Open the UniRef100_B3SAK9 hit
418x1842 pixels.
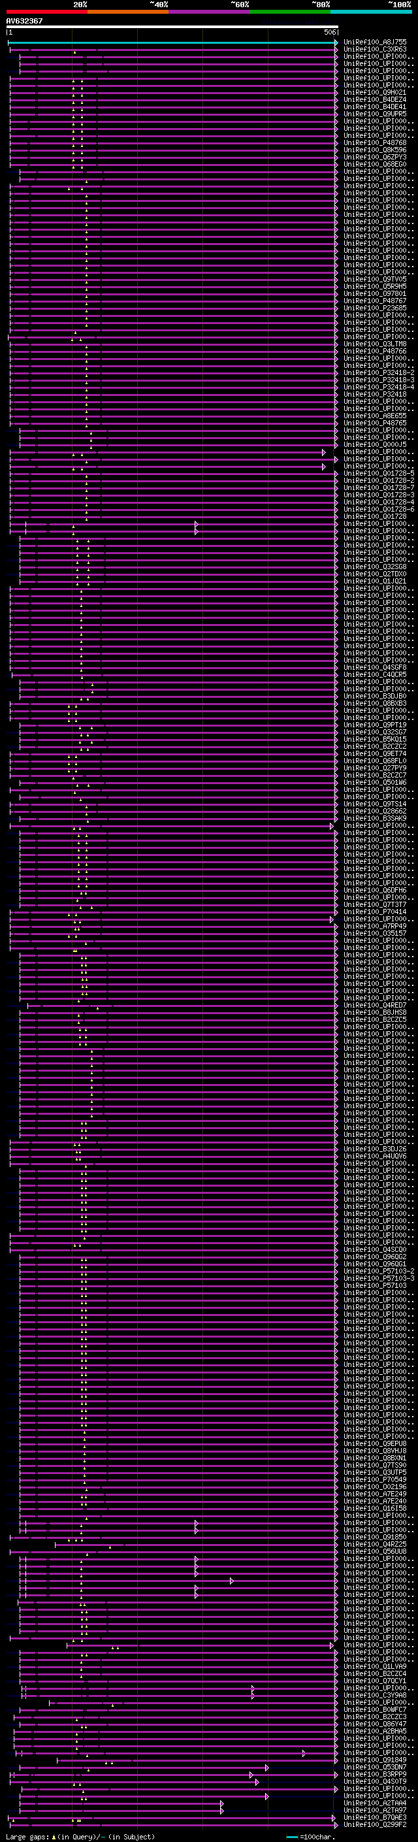pos(375,818)
